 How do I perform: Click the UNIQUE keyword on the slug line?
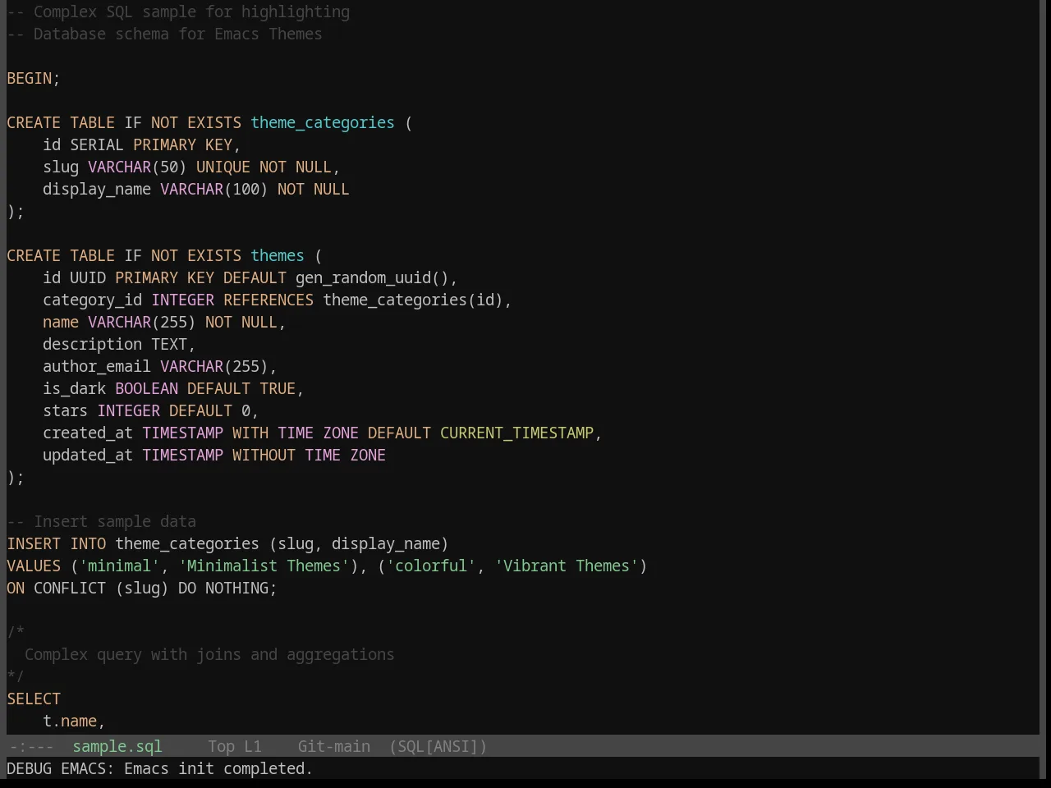click(x=223, y=167)
